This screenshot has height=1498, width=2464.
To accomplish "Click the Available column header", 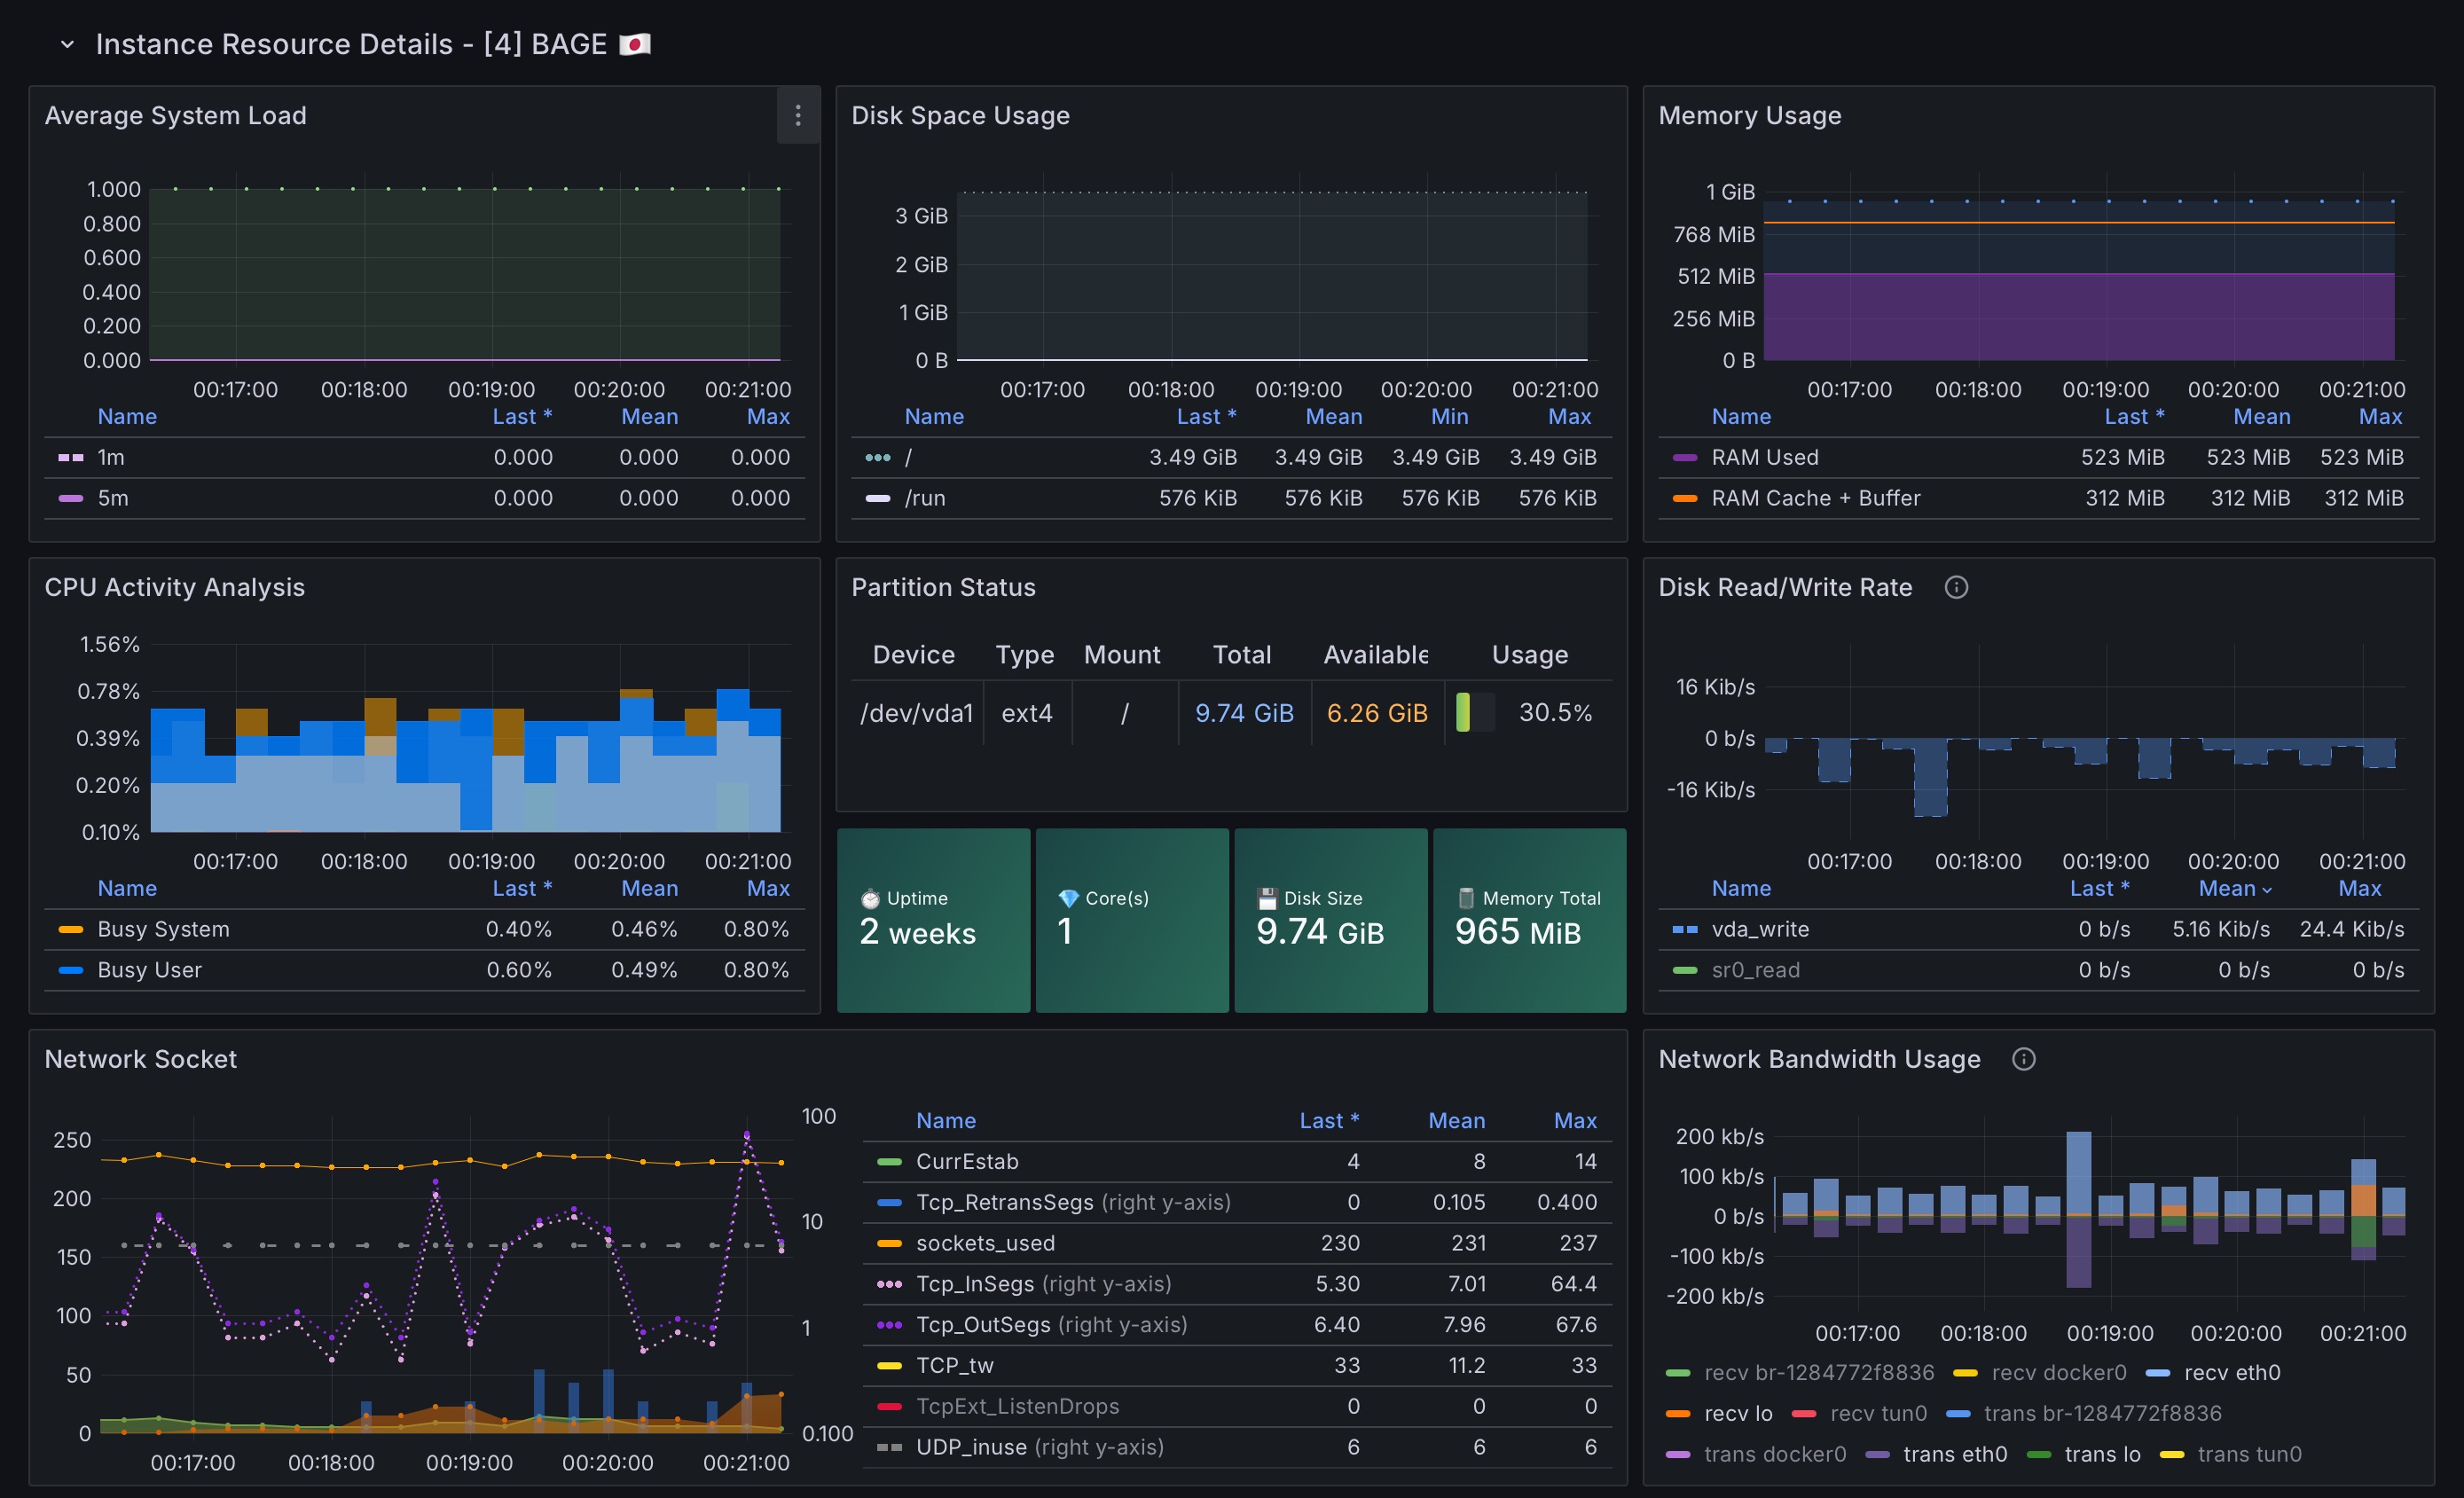I will coord(1375,654).
